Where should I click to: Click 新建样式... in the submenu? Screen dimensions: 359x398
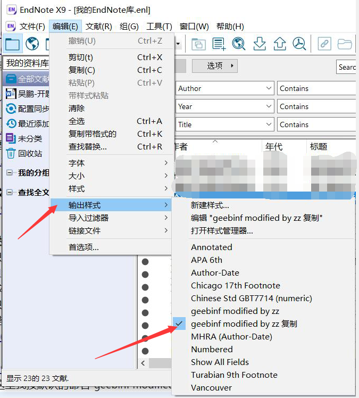click(210, 205)
